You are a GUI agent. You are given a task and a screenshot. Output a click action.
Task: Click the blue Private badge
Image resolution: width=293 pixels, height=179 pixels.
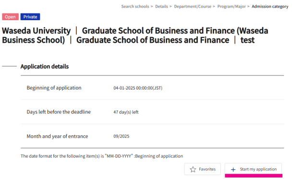click(x=30, y=17)
